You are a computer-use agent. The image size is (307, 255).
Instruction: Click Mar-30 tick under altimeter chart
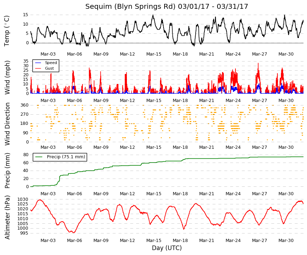click(x=286, y=241)
